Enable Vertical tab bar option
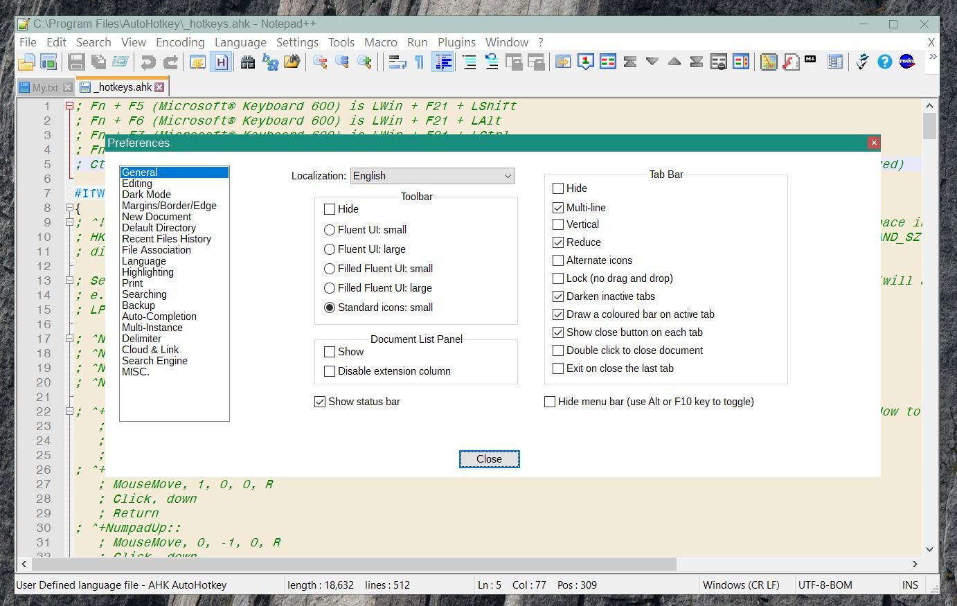The width and height of the screenshot is (957, 606). (x=558, y=224)
